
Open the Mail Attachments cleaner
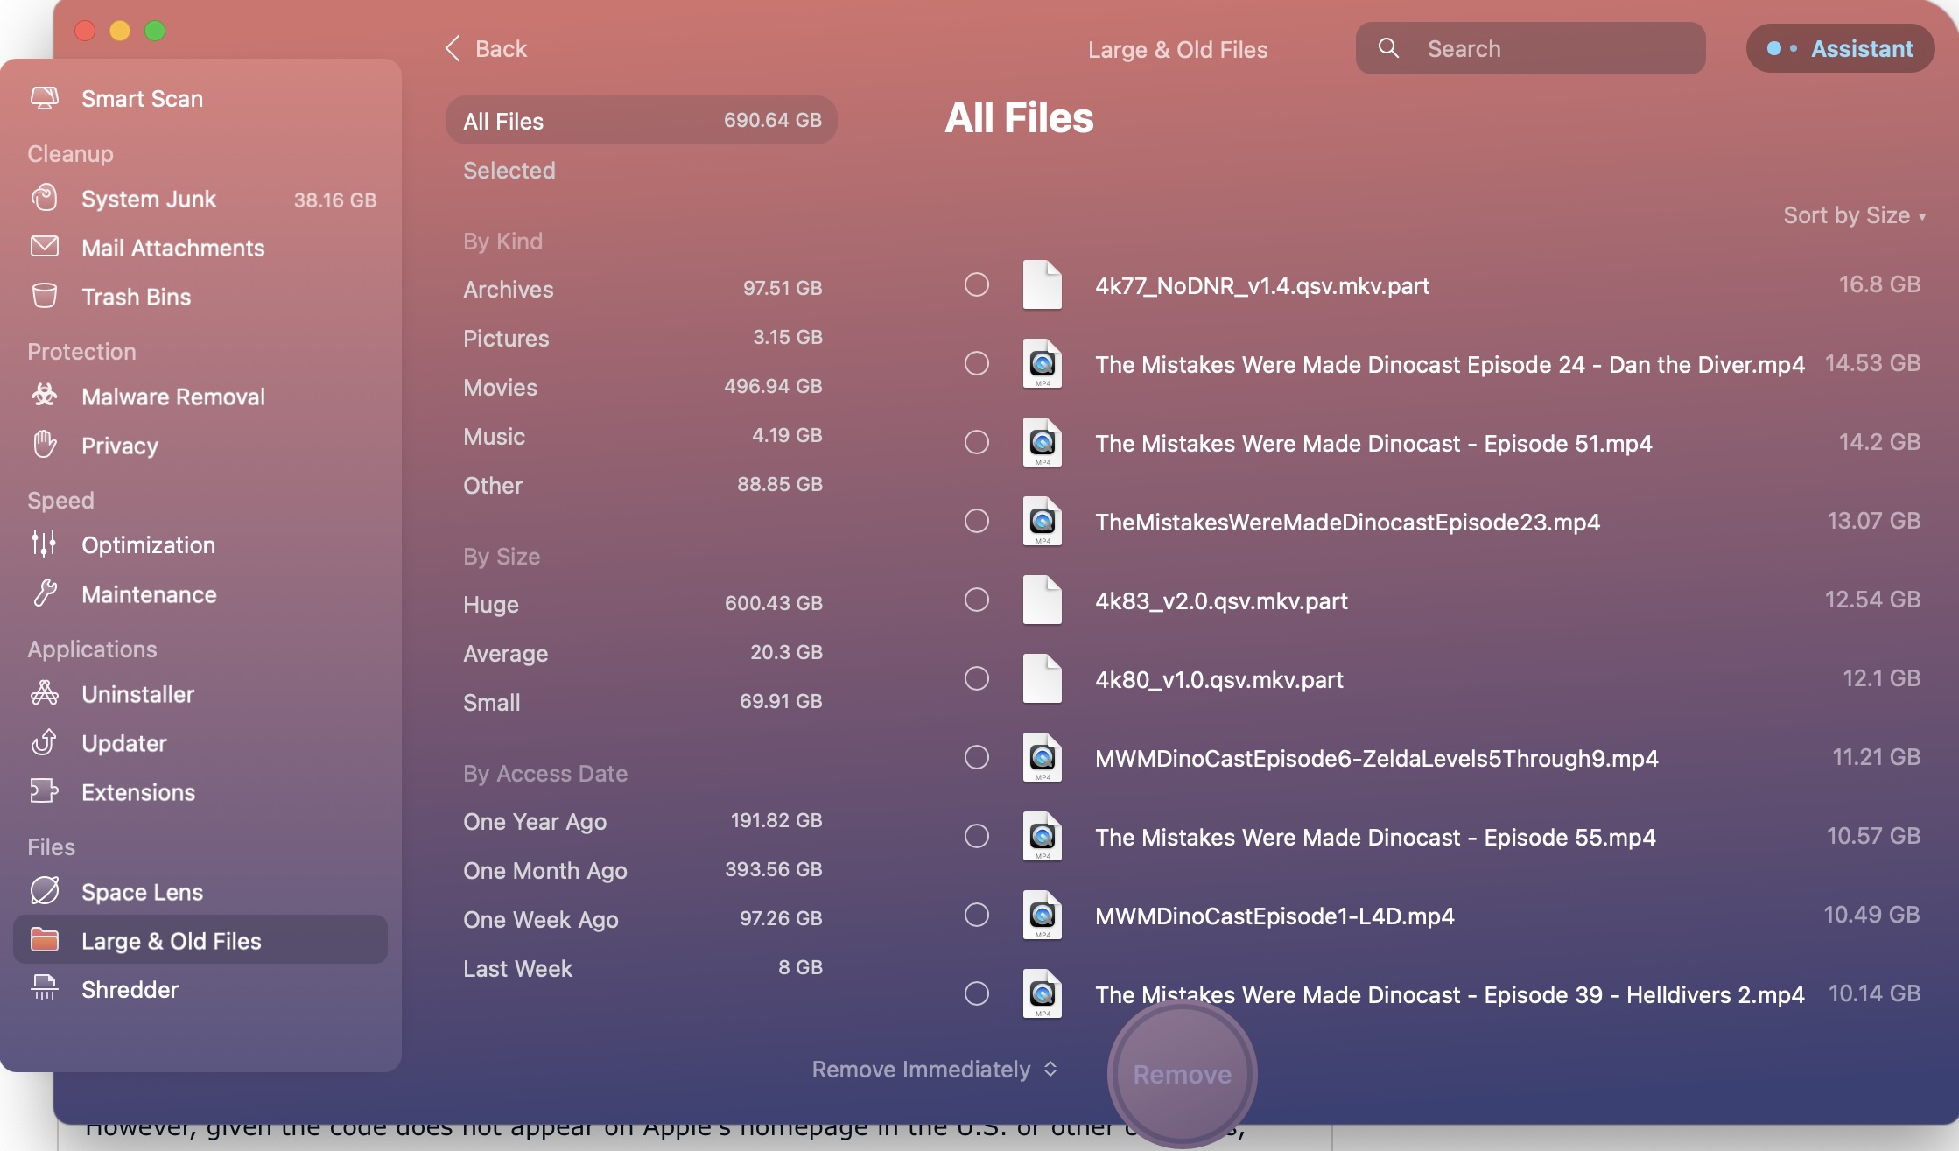tap(172, 248)
